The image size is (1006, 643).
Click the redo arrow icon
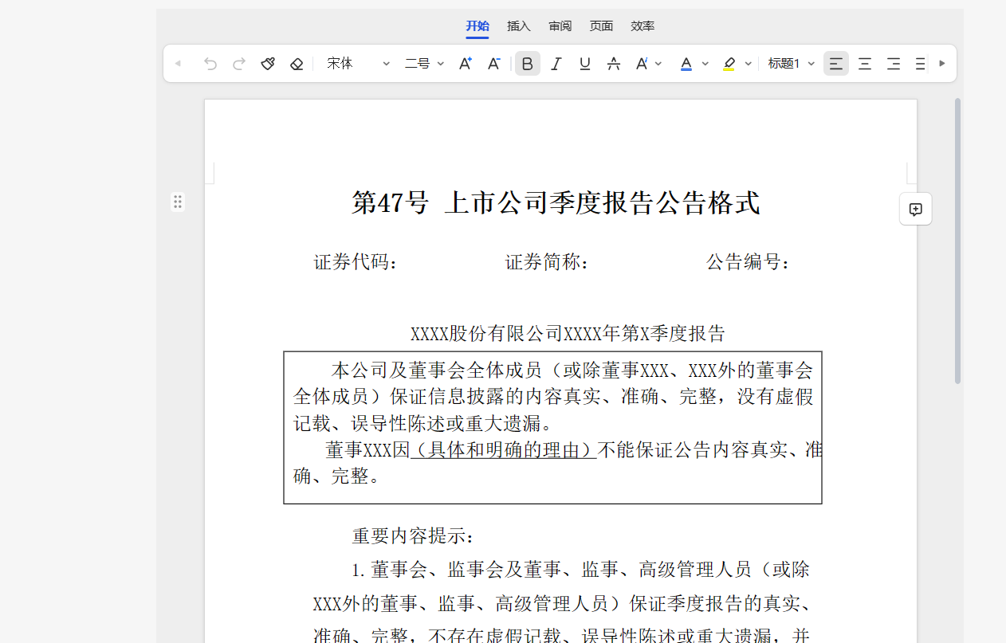[x=239, y=64]
